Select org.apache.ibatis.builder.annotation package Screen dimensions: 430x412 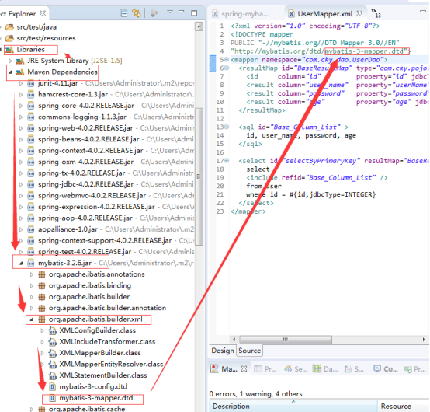click(x=107, y=308)
